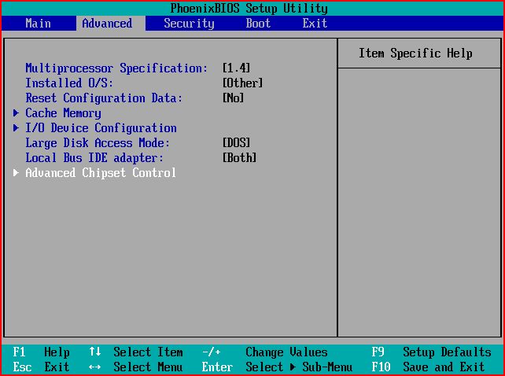Open the Exit menu tab
Screen dimensions: 505x376
pyautogui.click(x=315, y=23)
